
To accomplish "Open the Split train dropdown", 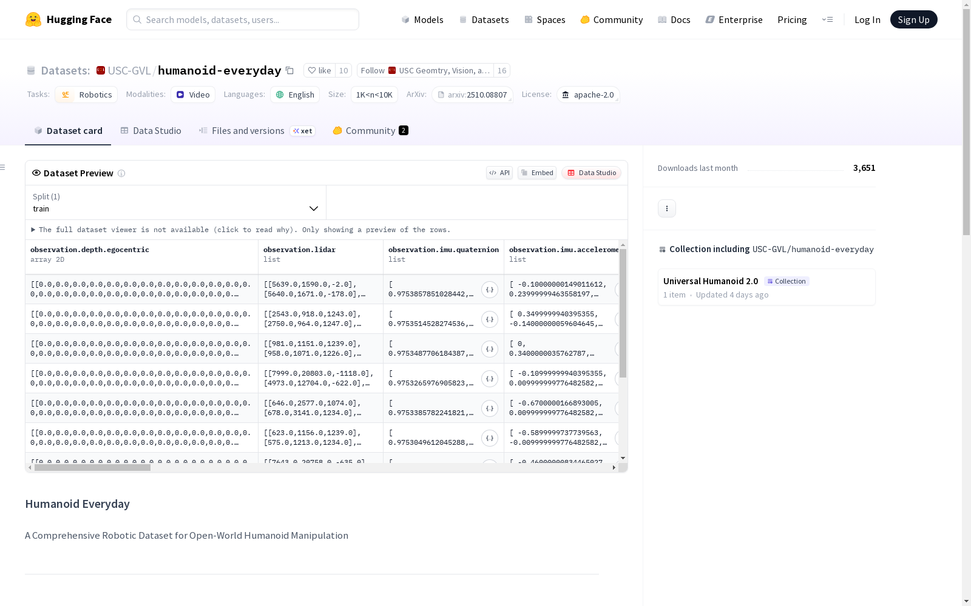I will pos(176,202).
